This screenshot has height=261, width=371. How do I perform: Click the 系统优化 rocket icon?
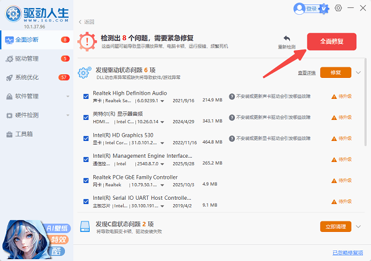(9, 77)
